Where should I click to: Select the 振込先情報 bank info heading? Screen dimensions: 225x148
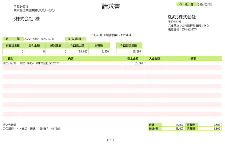(x=10, y=125)
